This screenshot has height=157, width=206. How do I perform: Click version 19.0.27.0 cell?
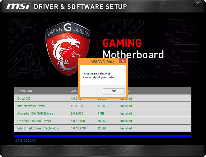point(77,106)
